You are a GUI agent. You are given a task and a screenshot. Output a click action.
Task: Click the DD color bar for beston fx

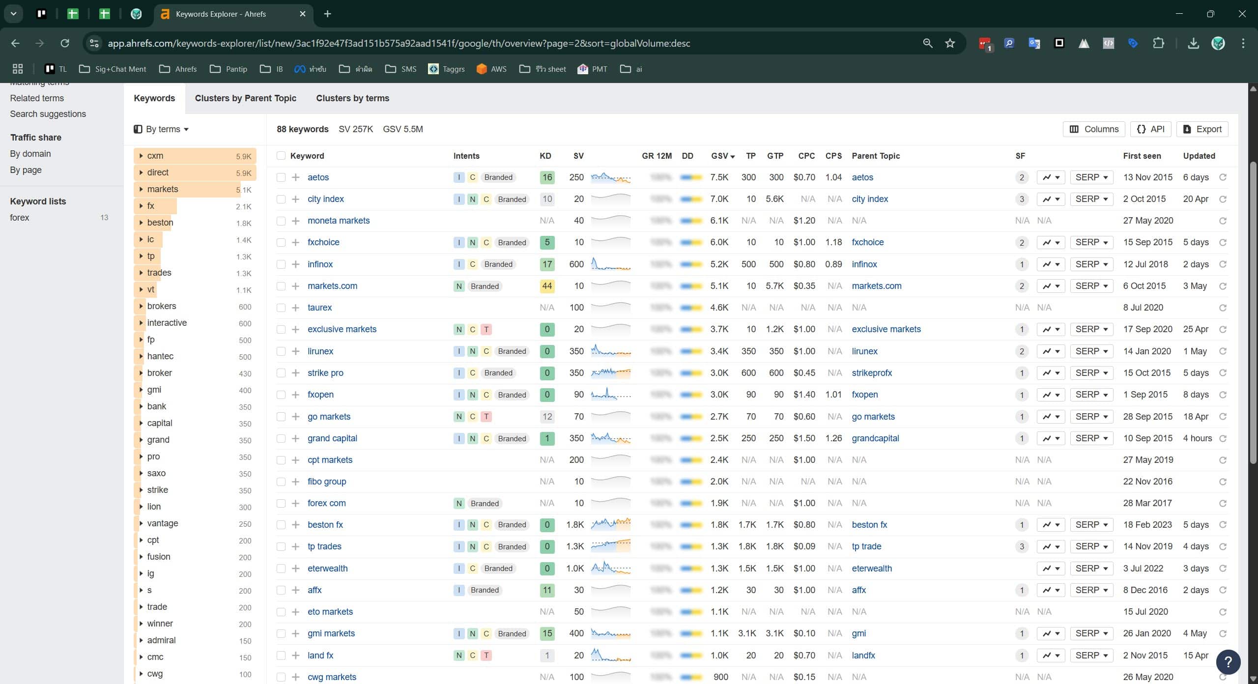pos(691,525)
